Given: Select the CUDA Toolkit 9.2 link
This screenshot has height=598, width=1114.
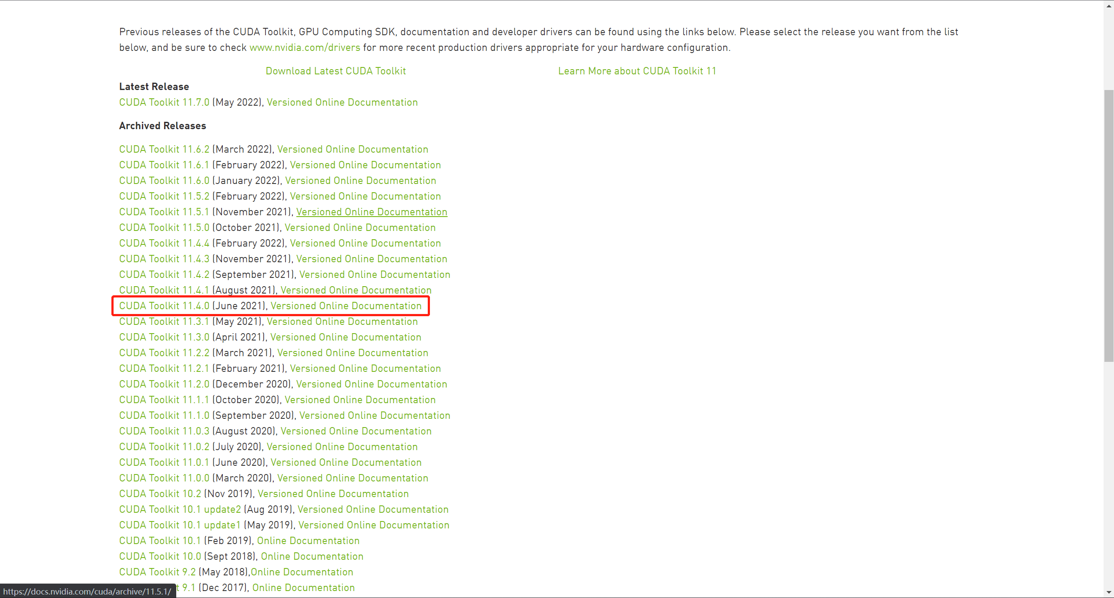Looking at the screenshot, I should pyautogui.click(x=158, y=572).
